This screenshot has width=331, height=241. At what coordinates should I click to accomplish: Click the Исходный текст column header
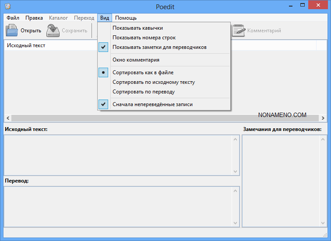[26, 45]
